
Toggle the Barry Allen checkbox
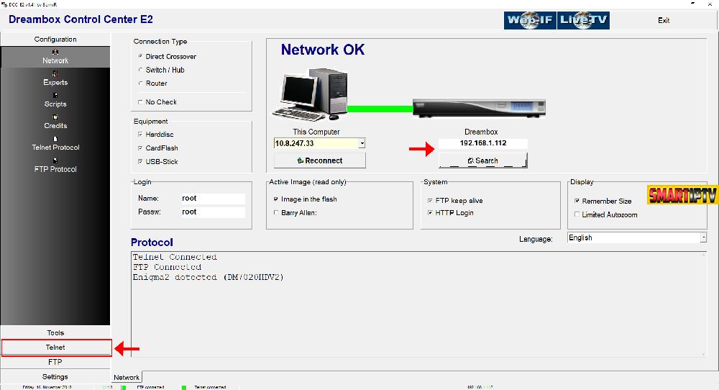coord(275,212)
